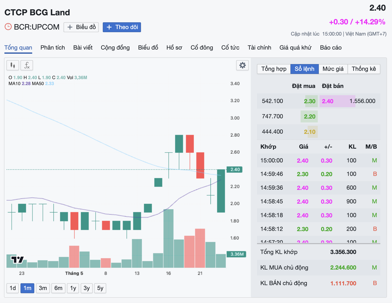Select the 14:58:18 matched trade row
392x303 pixels.
point(319,215)
